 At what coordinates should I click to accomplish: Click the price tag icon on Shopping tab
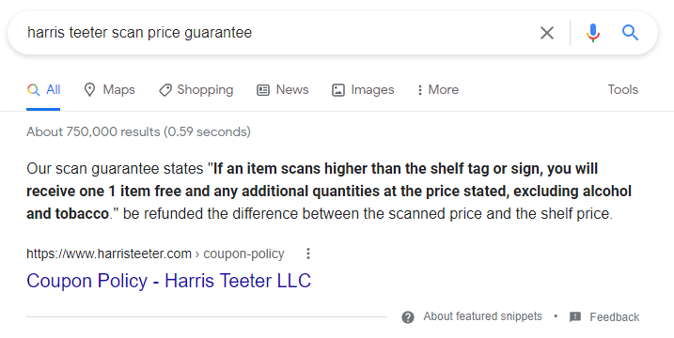pyautogui.click(x=165, y=90)
